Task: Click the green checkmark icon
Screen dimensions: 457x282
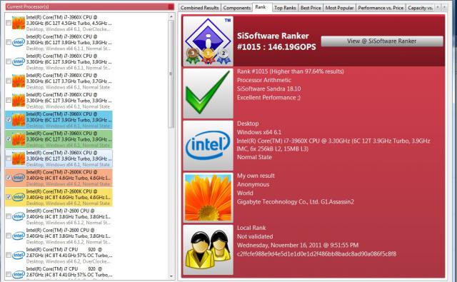Action: 208,94
